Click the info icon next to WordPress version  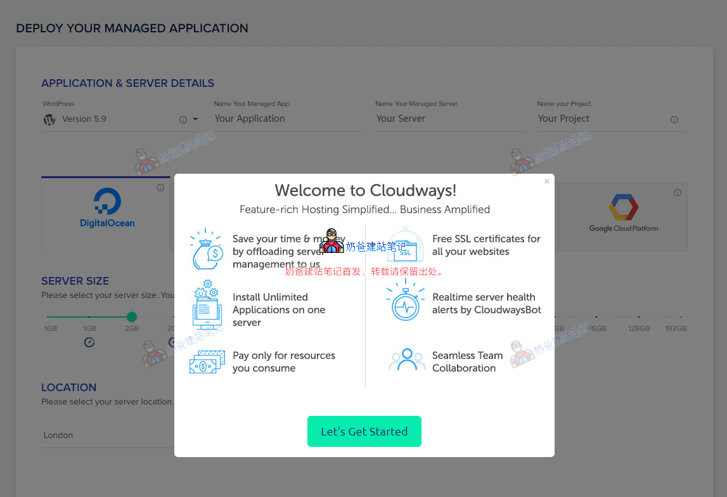pos(183,120)
